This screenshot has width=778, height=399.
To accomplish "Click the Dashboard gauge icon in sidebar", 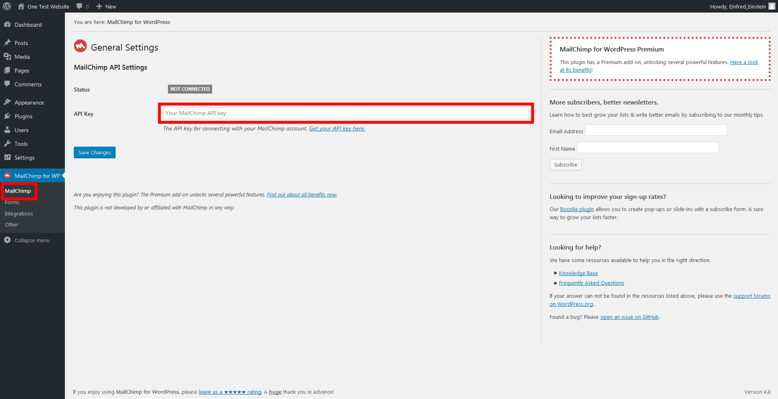I will pyautogui.click(x=7, y=25).
